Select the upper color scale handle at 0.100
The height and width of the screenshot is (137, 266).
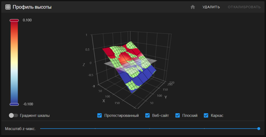[14, 20]
